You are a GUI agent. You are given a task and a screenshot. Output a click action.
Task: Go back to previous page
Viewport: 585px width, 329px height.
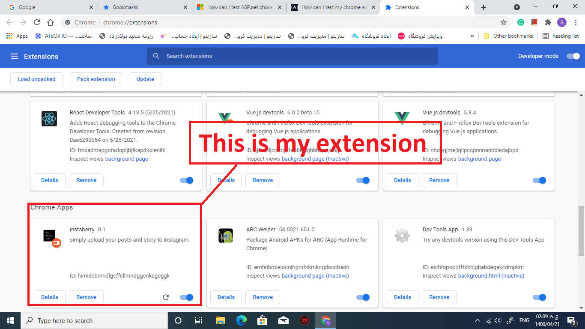pos(9,22)
